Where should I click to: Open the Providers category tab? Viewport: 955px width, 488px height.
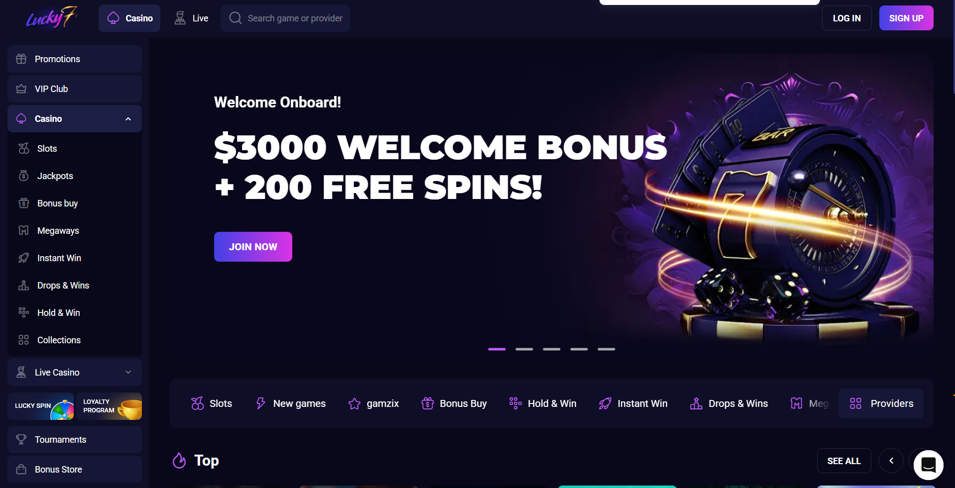[881, 403]
